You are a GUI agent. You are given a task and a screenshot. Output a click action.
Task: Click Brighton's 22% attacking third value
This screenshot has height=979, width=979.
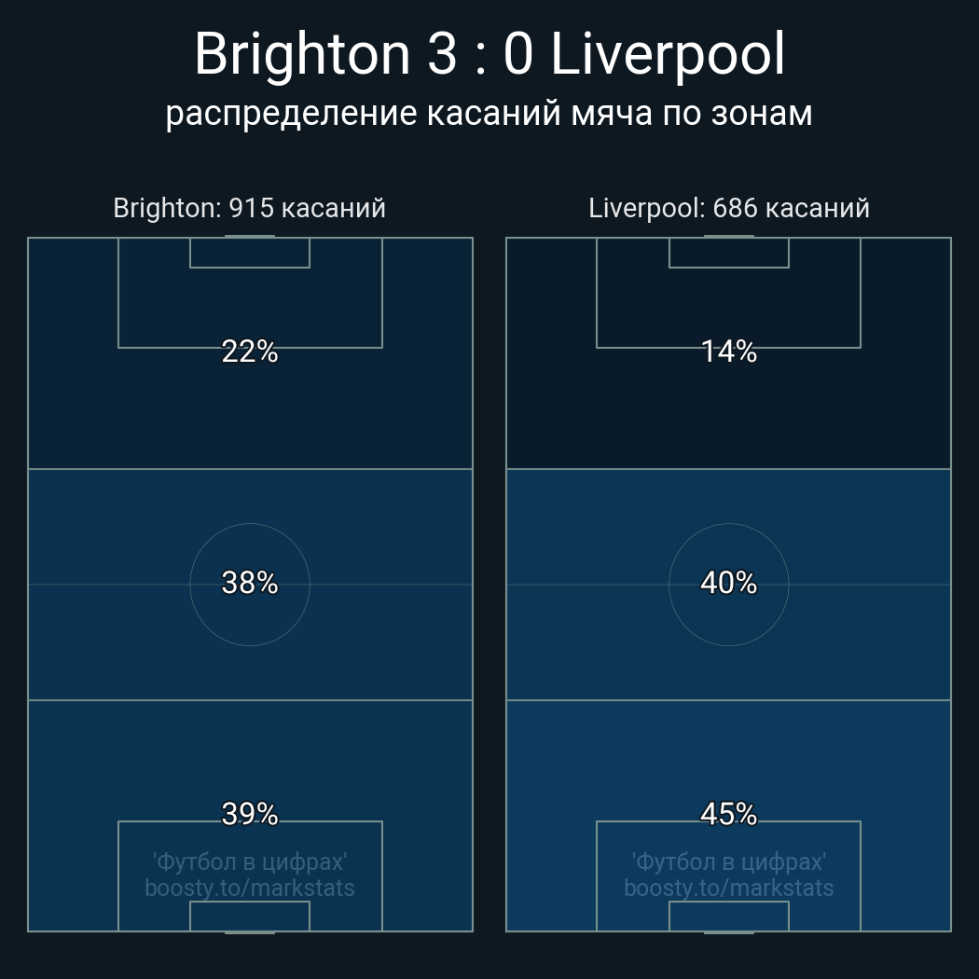point(250,352)
